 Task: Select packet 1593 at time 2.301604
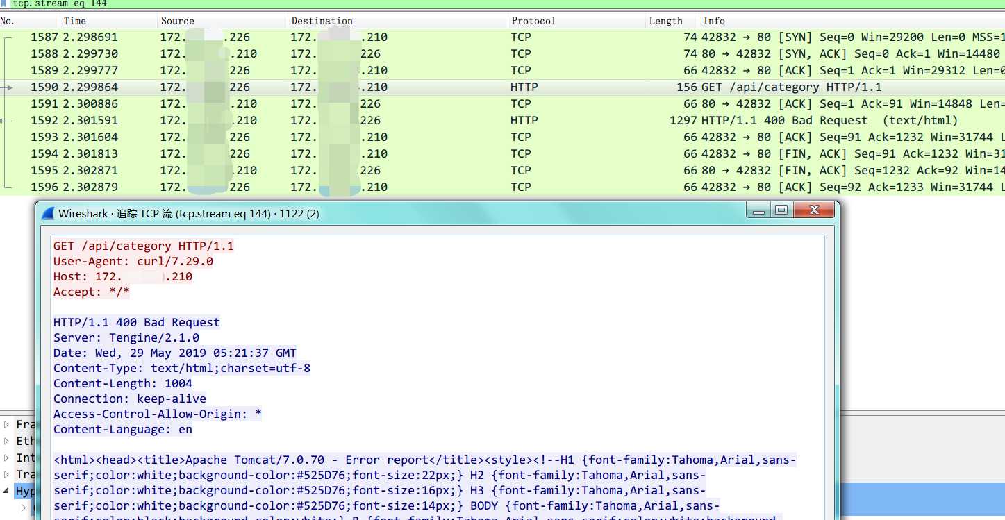coord(502,137)
